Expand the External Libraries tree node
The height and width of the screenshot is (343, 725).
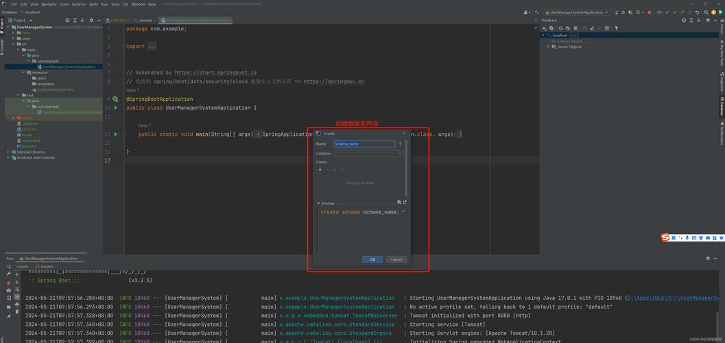8,152
